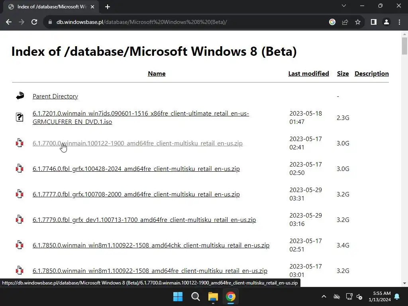Click the zip icon beside 6.1.7746.0 file
Image resolution: width=408 pixels, height=306 pixels.
coord(20,169)
